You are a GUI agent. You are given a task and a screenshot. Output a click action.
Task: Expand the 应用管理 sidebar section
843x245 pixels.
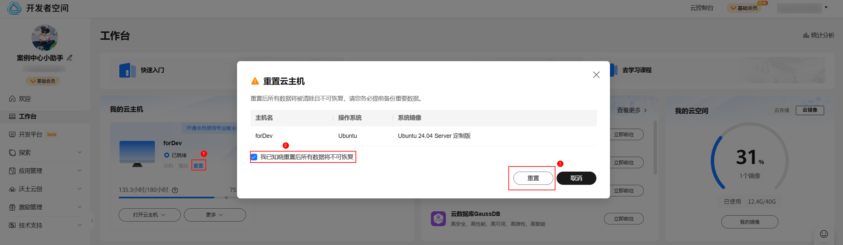(45, 171)
